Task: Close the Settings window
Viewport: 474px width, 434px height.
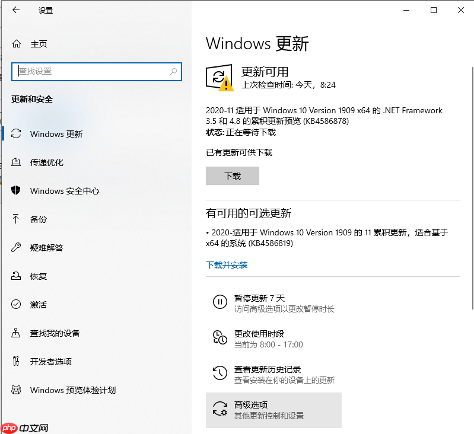Action: click(x=461, y=10)
